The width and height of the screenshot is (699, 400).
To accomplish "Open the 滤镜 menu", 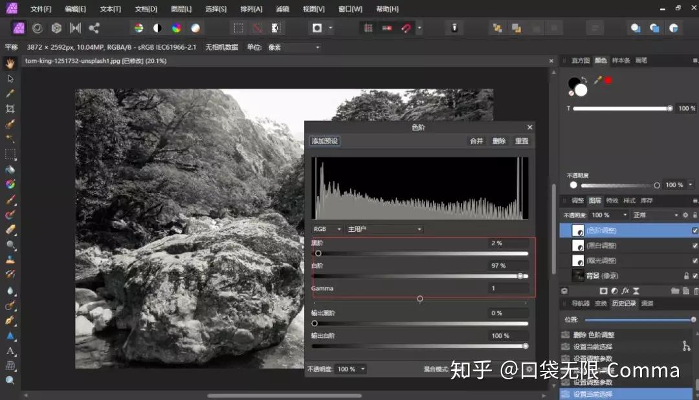I will pyautogui.click(x=282, y=8).
